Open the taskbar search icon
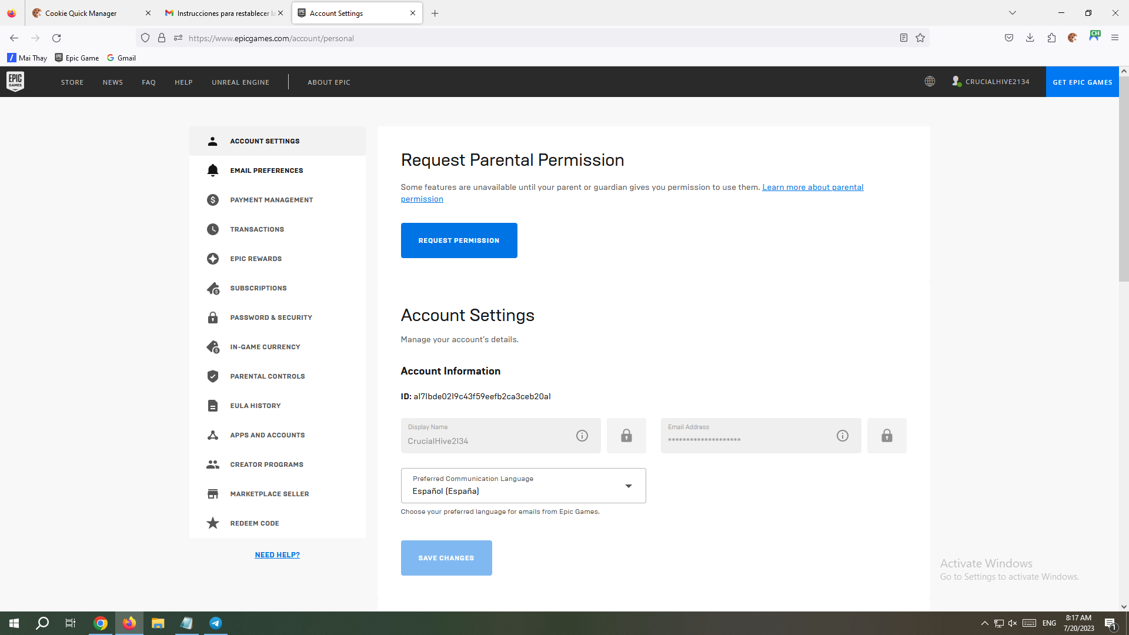Viewport: 1129px width, 635px height. pos(42,623)
